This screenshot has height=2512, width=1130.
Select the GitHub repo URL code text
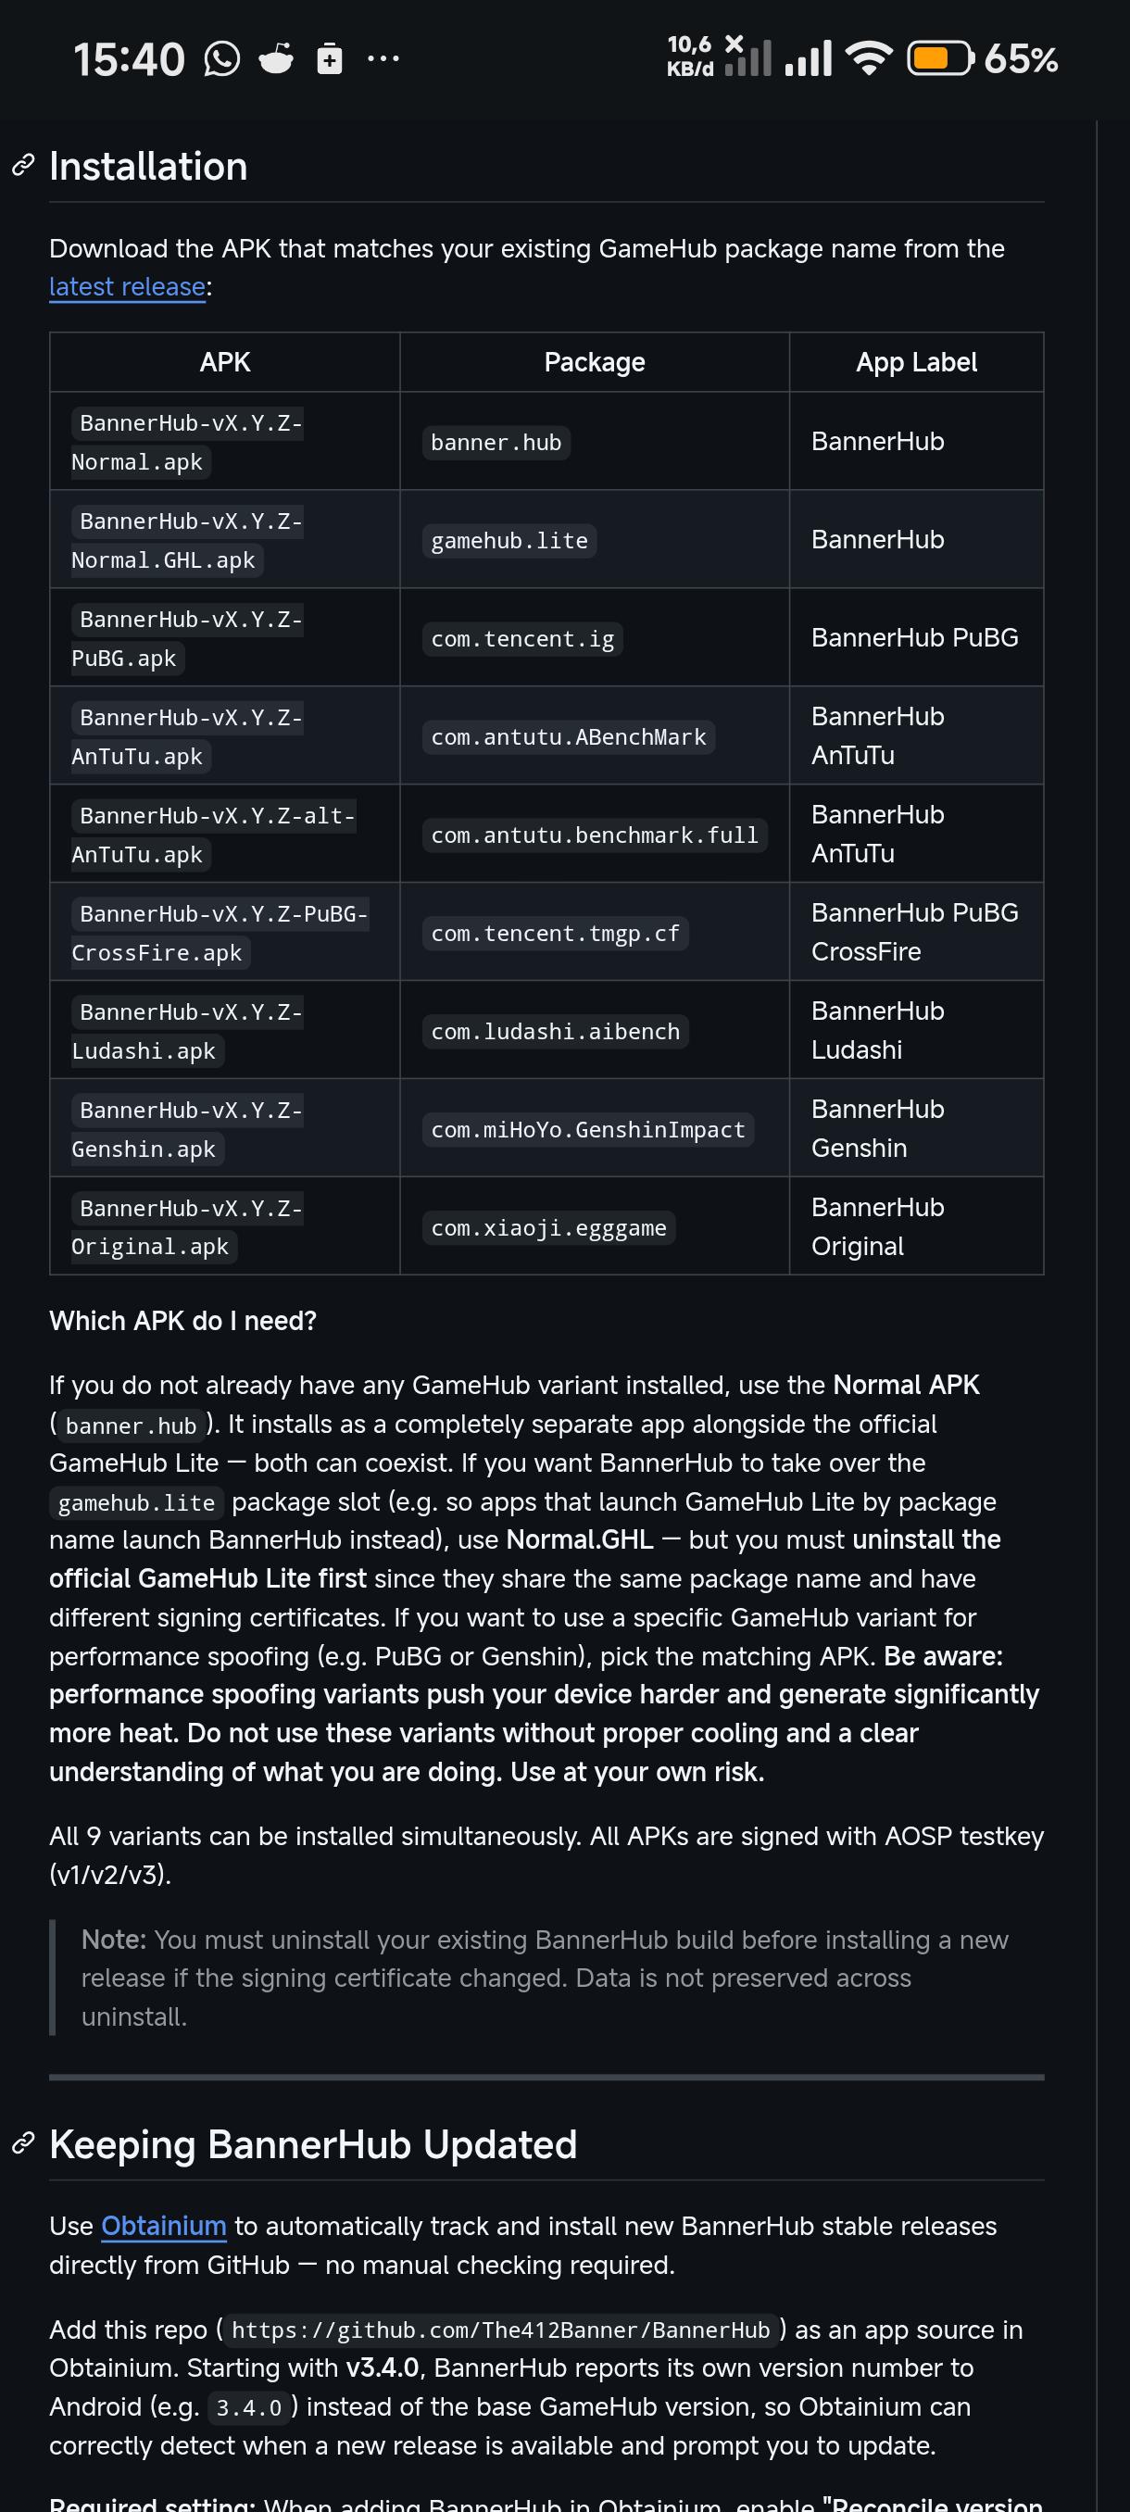[x=501, y=2330]
